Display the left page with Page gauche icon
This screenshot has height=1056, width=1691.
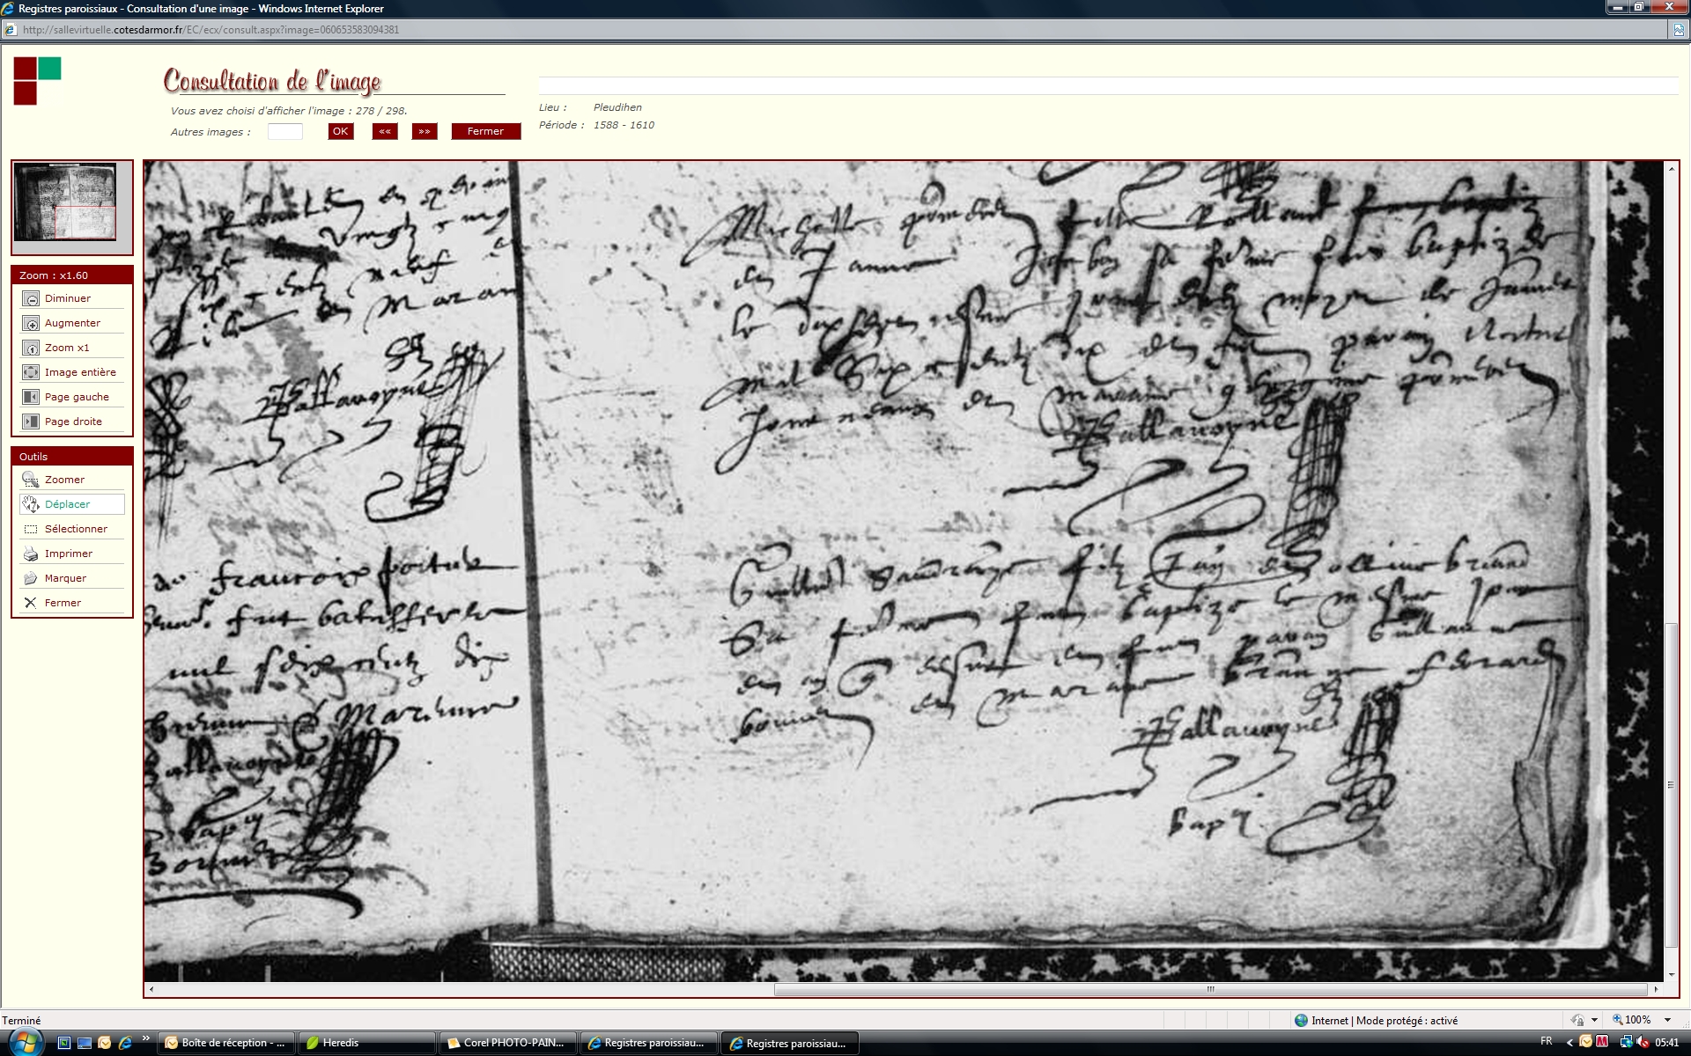click(31, 398)
